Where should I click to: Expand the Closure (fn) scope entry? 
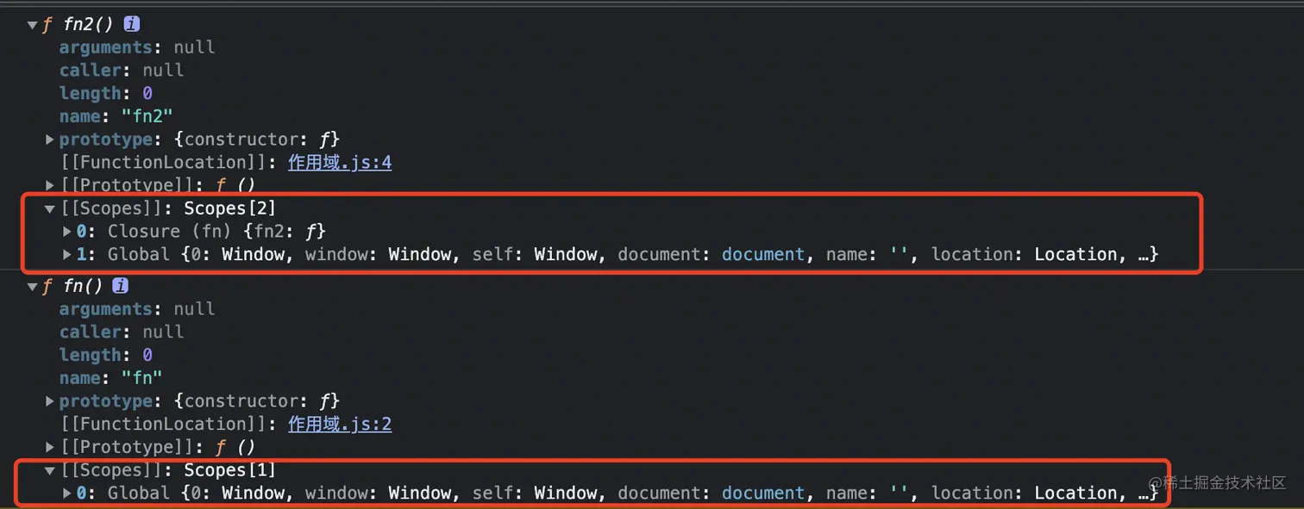tap(67, 231)
